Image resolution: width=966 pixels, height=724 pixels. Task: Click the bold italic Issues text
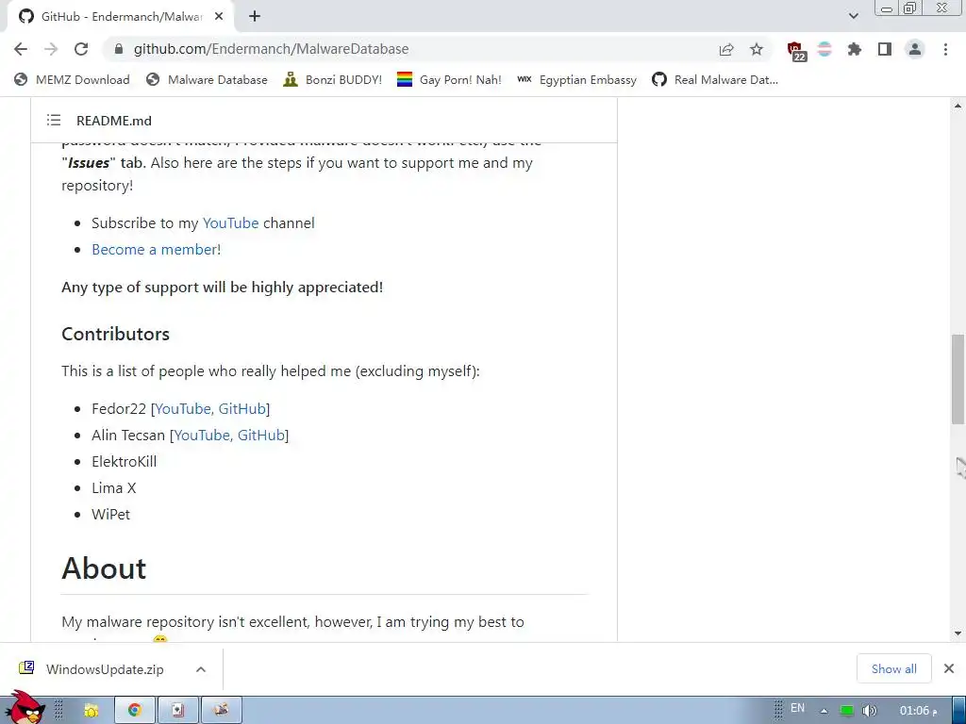tap(88, 163)
